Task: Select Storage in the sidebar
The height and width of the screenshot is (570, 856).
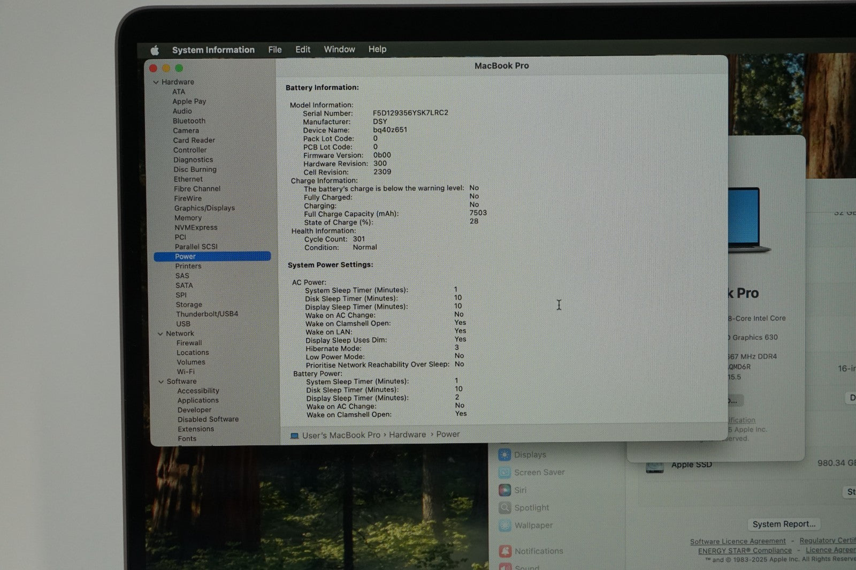Action: (x=189, y=305)
